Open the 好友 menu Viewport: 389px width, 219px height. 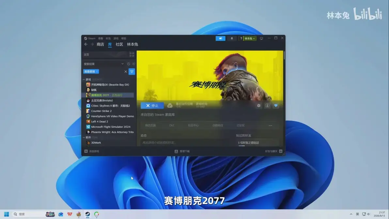click(108, 39)
